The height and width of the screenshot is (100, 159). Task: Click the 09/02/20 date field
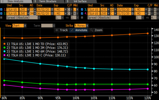pyautogui.click(x=44, y=9)
